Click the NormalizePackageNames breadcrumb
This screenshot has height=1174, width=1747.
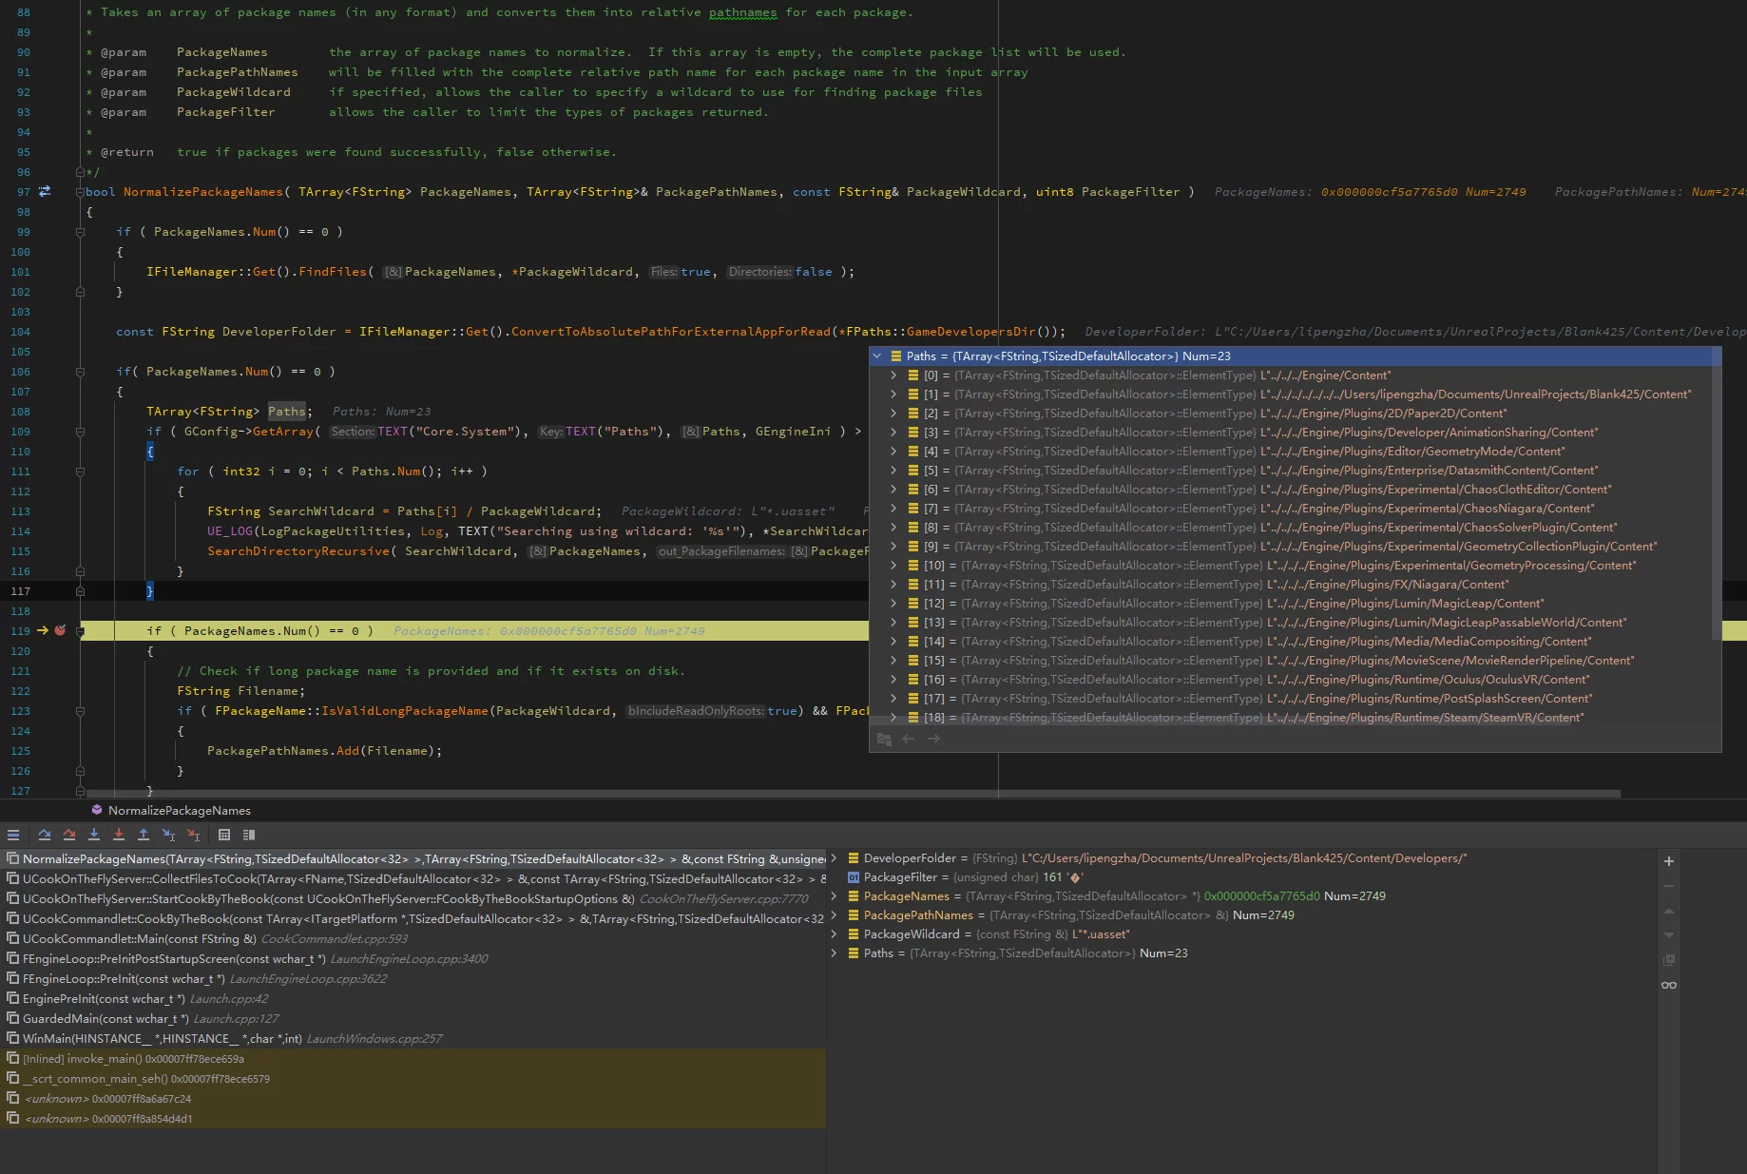tap(179, 811)
